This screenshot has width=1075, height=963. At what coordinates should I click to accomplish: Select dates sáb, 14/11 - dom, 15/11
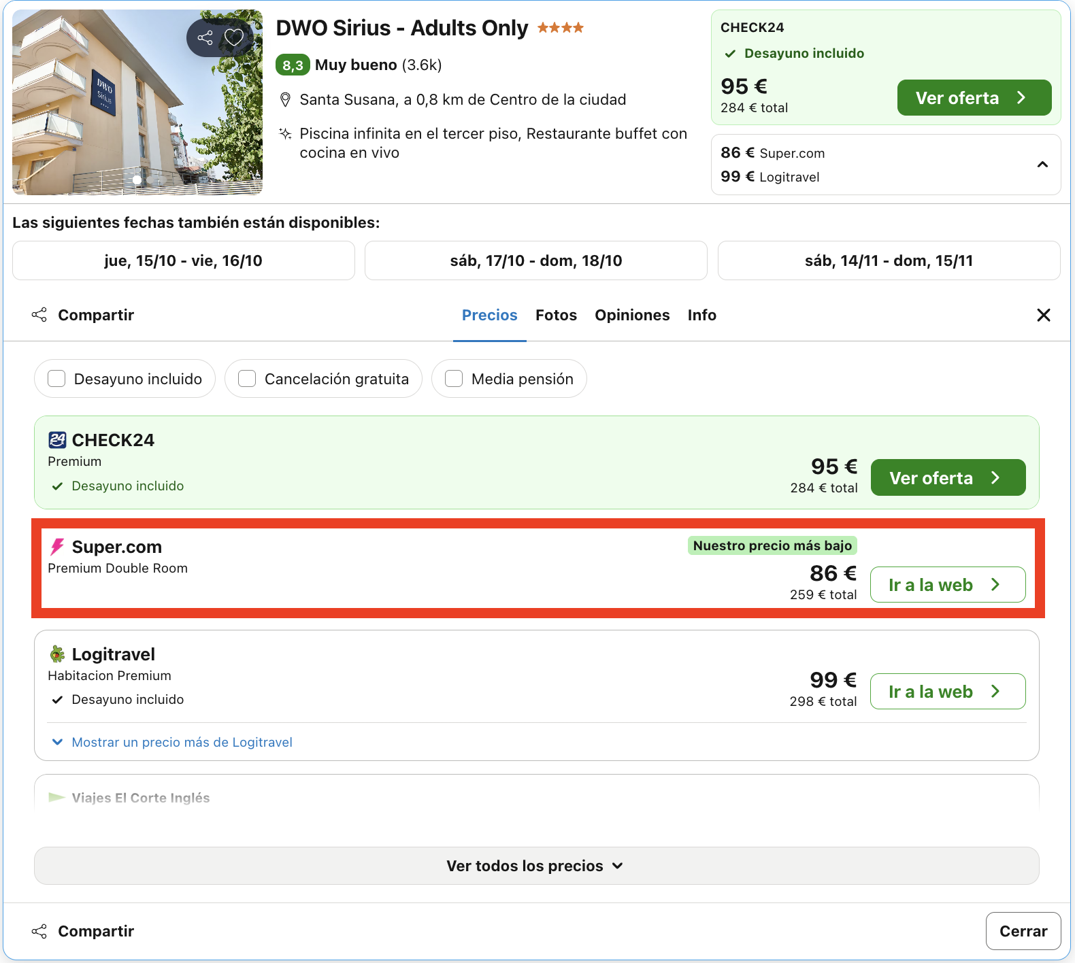tap(889, 260)
